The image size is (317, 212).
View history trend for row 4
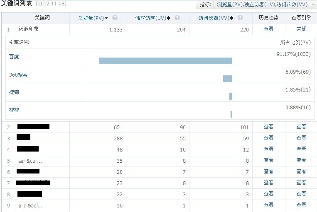268,149
